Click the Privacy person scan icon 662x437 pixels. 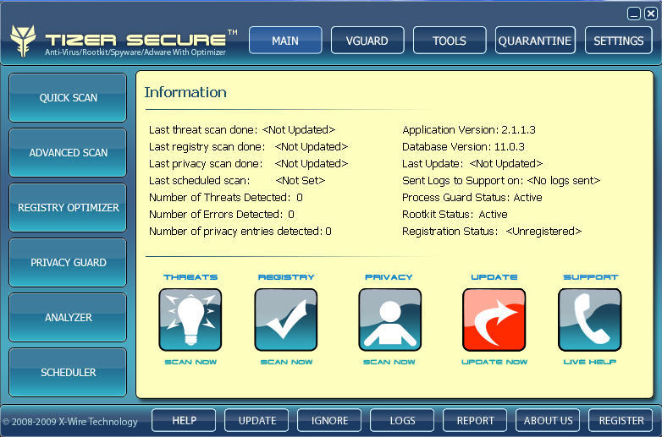click(x=389, y=320)
